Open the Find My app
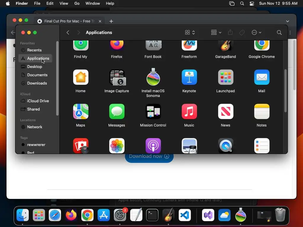 tap(80, 46)
